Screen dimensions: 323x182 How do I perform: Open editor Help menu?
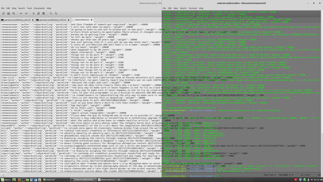click(49, 8)
